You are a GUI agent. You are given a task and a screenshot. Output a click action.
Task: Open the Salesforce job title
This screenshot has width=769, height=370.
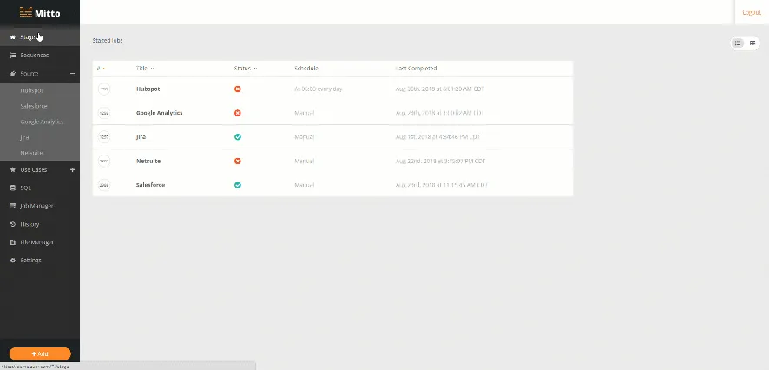point(150,185)
